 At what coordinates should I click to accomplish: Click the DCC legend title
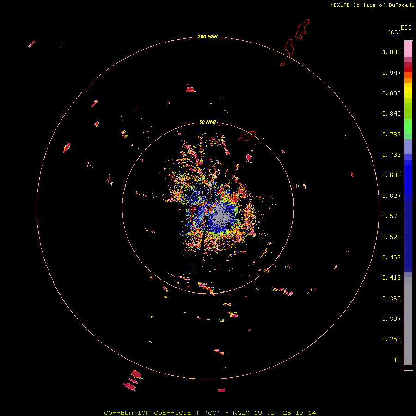(406, 28)
